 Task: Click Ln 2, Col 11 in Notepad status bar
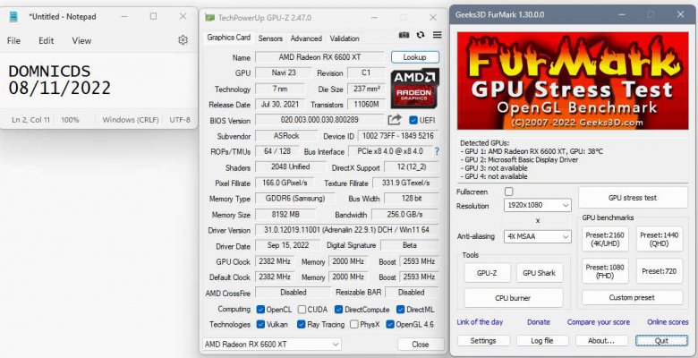30,120
